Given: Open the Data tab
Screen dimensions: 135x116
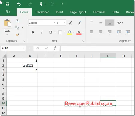Looking at the screenshot, I should [116, 12].
